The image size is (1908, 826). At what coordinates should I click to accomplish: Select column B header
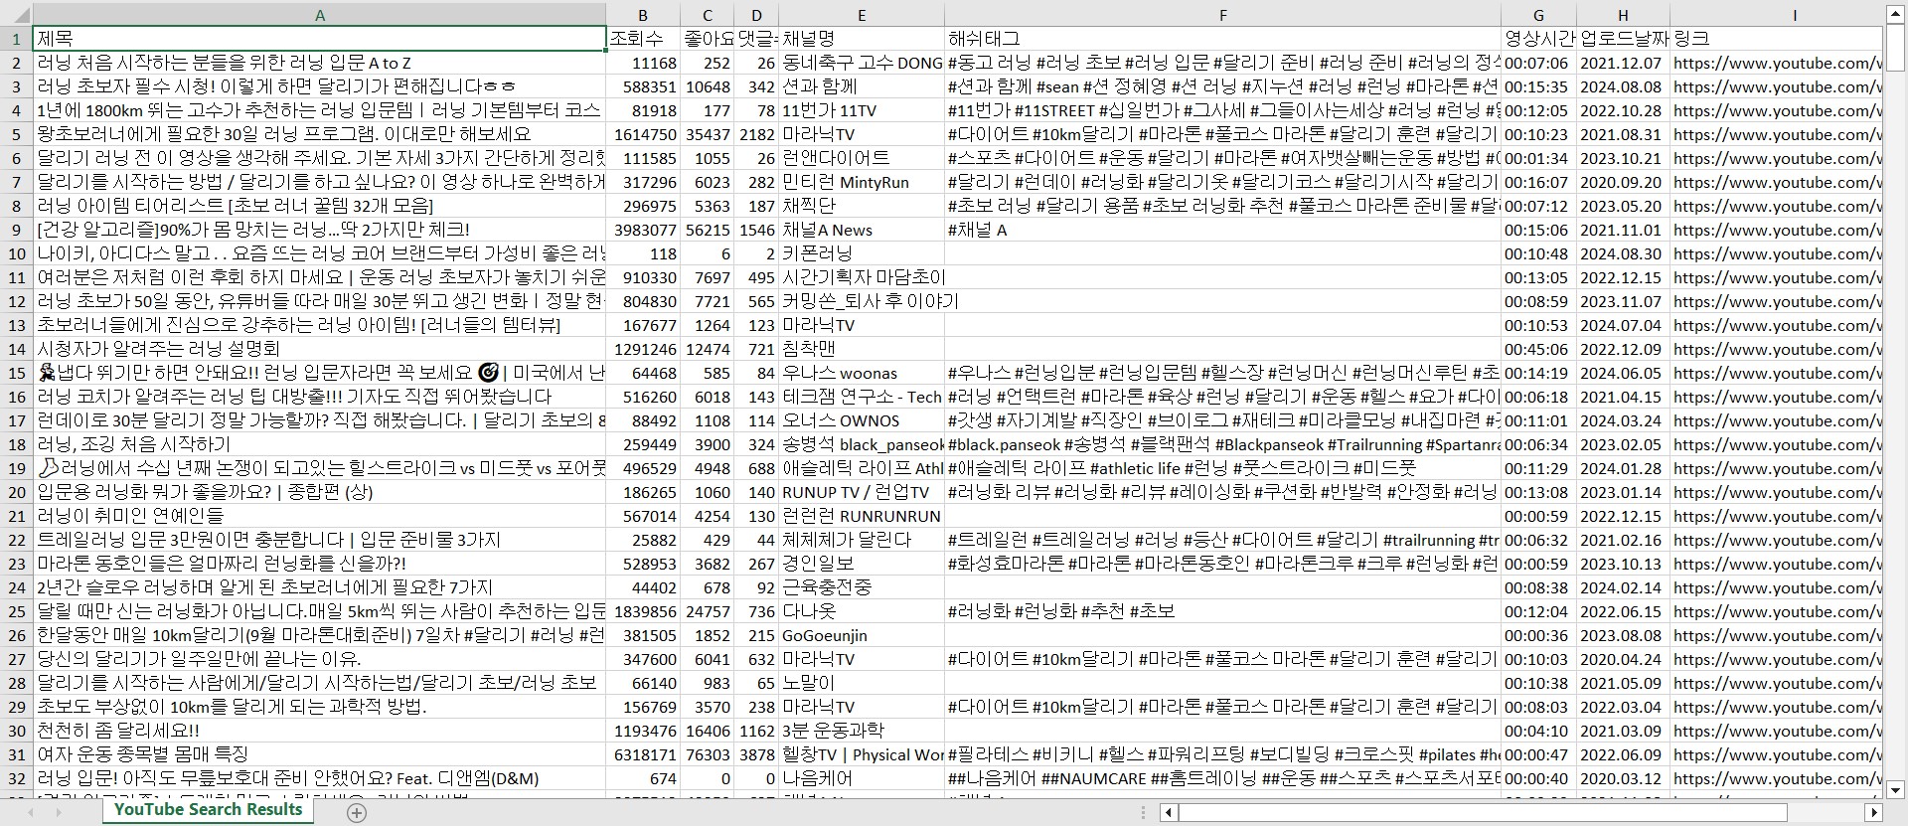tap(643, 15)
